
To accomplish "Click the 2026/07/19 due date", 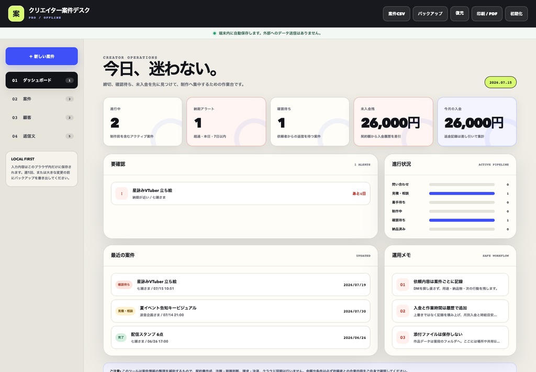I will [x=354, y=285].
